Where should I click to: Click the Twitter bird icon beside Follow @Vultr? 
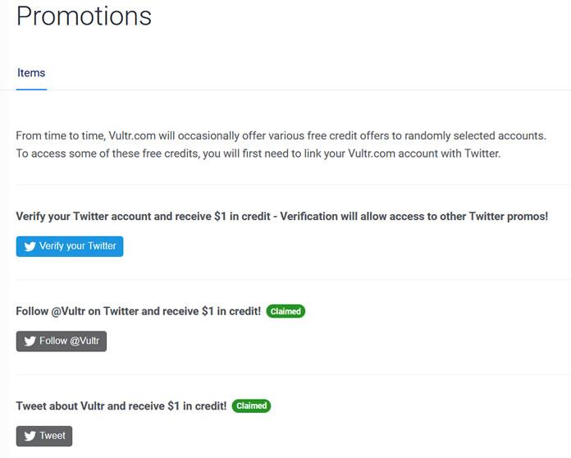coord(30,341)
